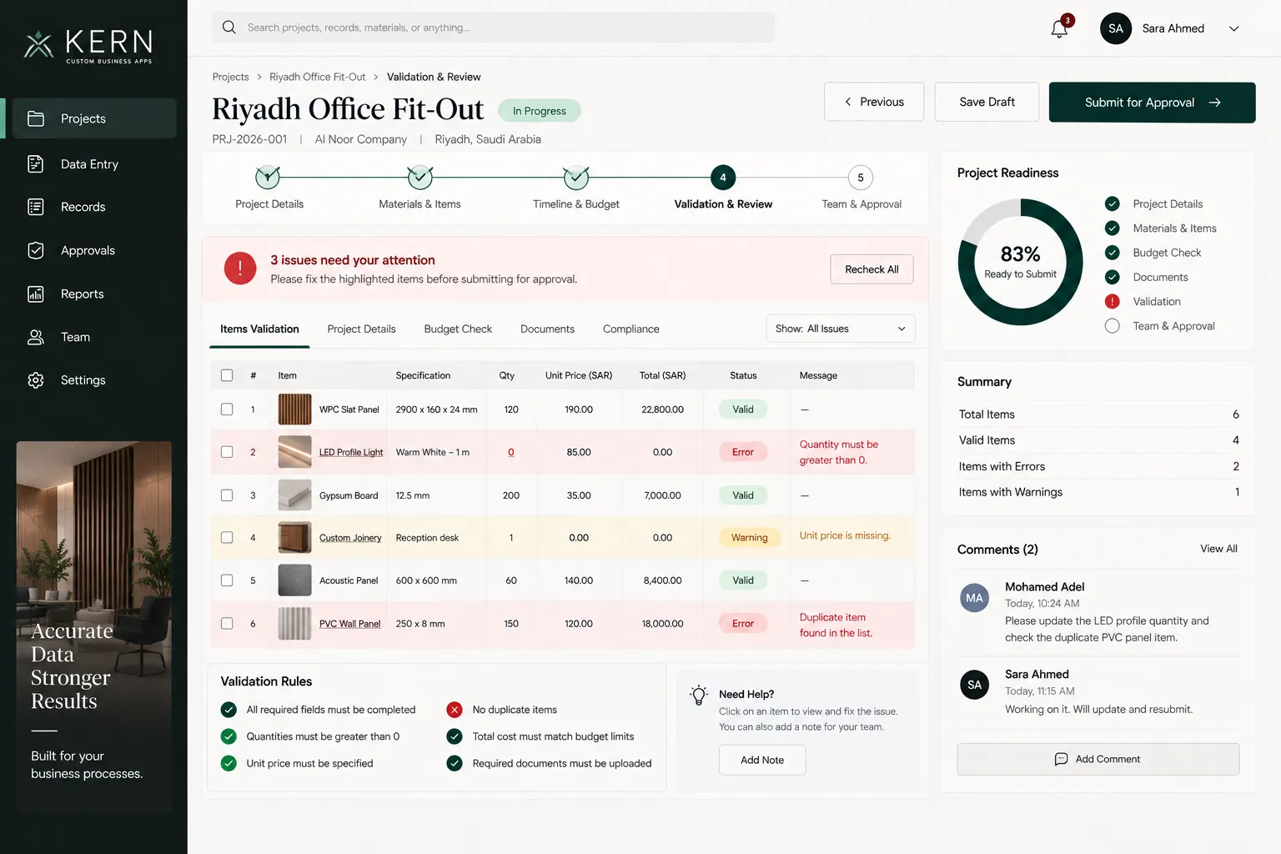This screenshot has height=854, width=1281.
Task: Click the Budget Check readiness check icon
Action: point(1112,253)
